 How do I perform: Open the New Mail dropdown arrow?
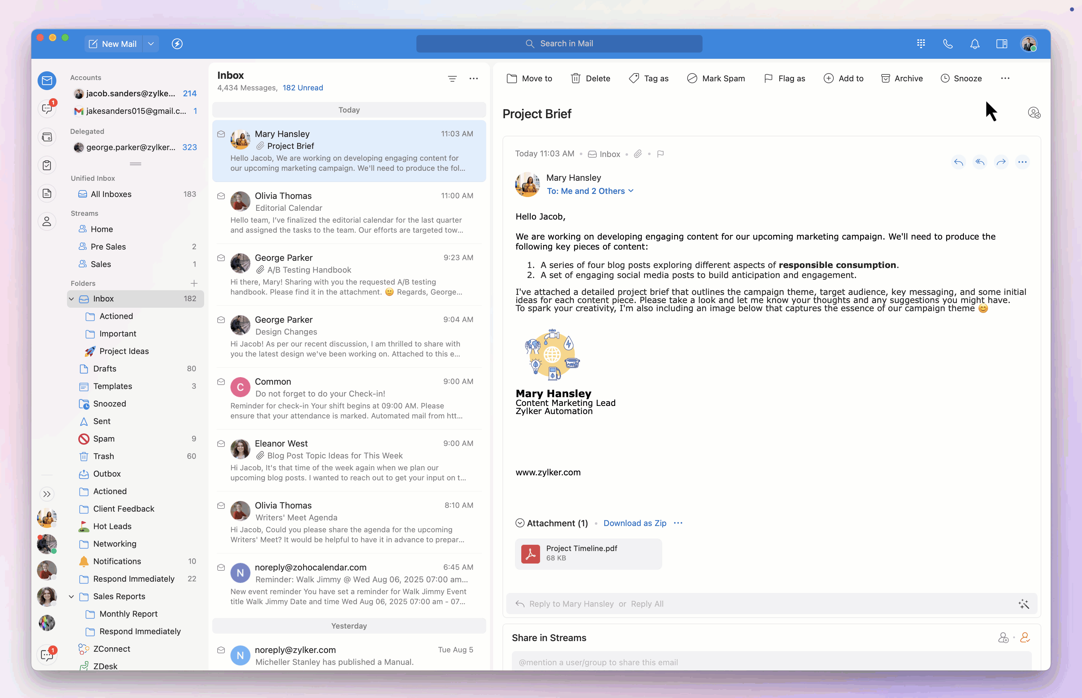click(x=151, y=44)
